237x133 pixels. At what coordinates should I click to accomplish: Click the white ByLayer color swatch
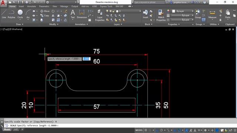[x=174, y=11]
